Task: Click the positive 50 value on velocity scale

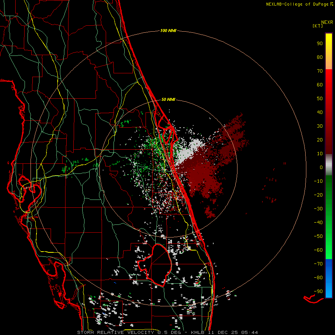Action: (x=320, y=99)
